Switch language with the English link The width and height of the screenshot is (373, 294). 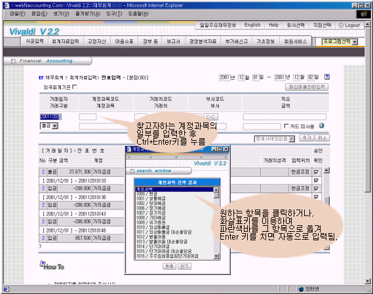(x=252, y=25)
